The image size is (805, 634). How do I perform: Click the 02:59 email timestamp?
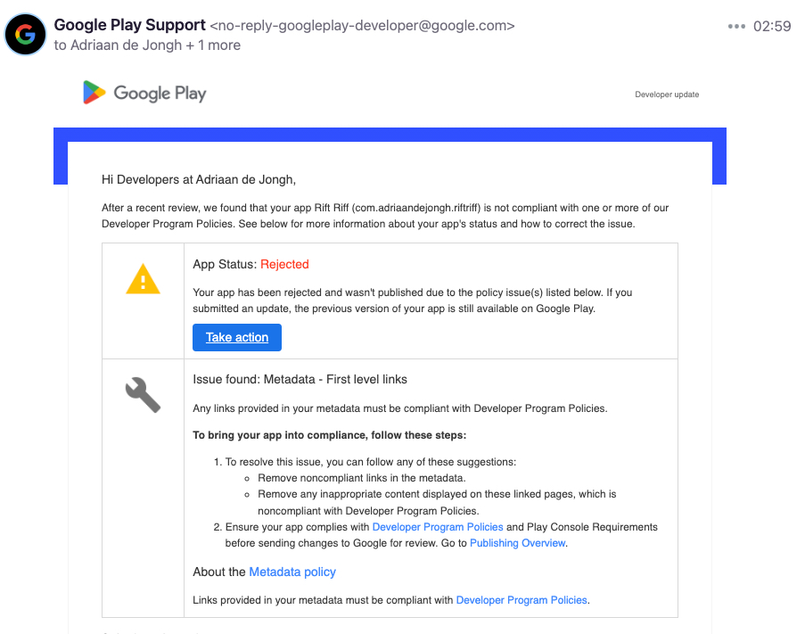click(x=772, y=27)
